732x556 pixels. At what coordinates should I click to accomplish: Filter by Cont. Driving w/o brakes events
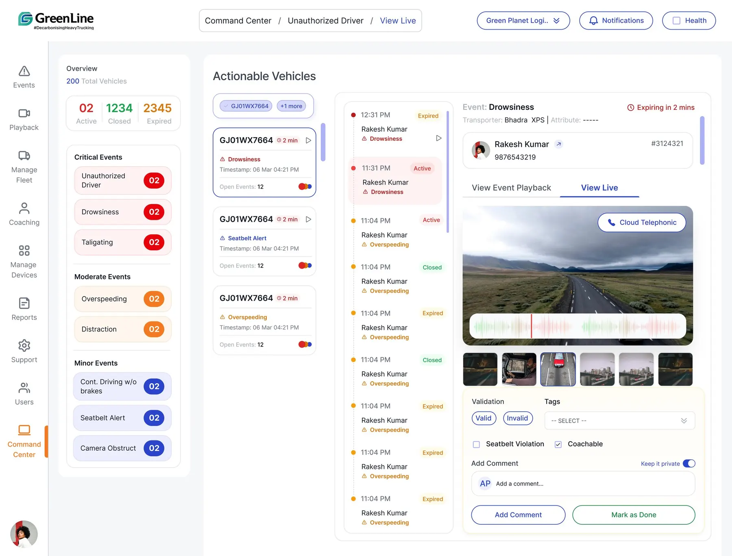pyautogui.click(x=122, y=386)
